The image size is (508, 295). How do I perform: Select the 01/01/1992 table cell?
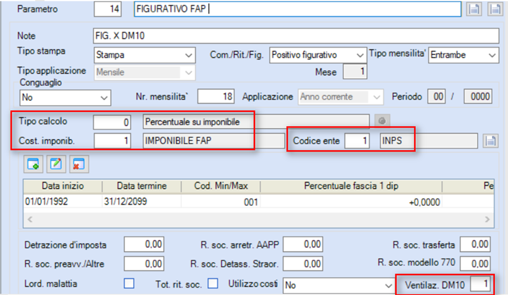click(63, 202)
